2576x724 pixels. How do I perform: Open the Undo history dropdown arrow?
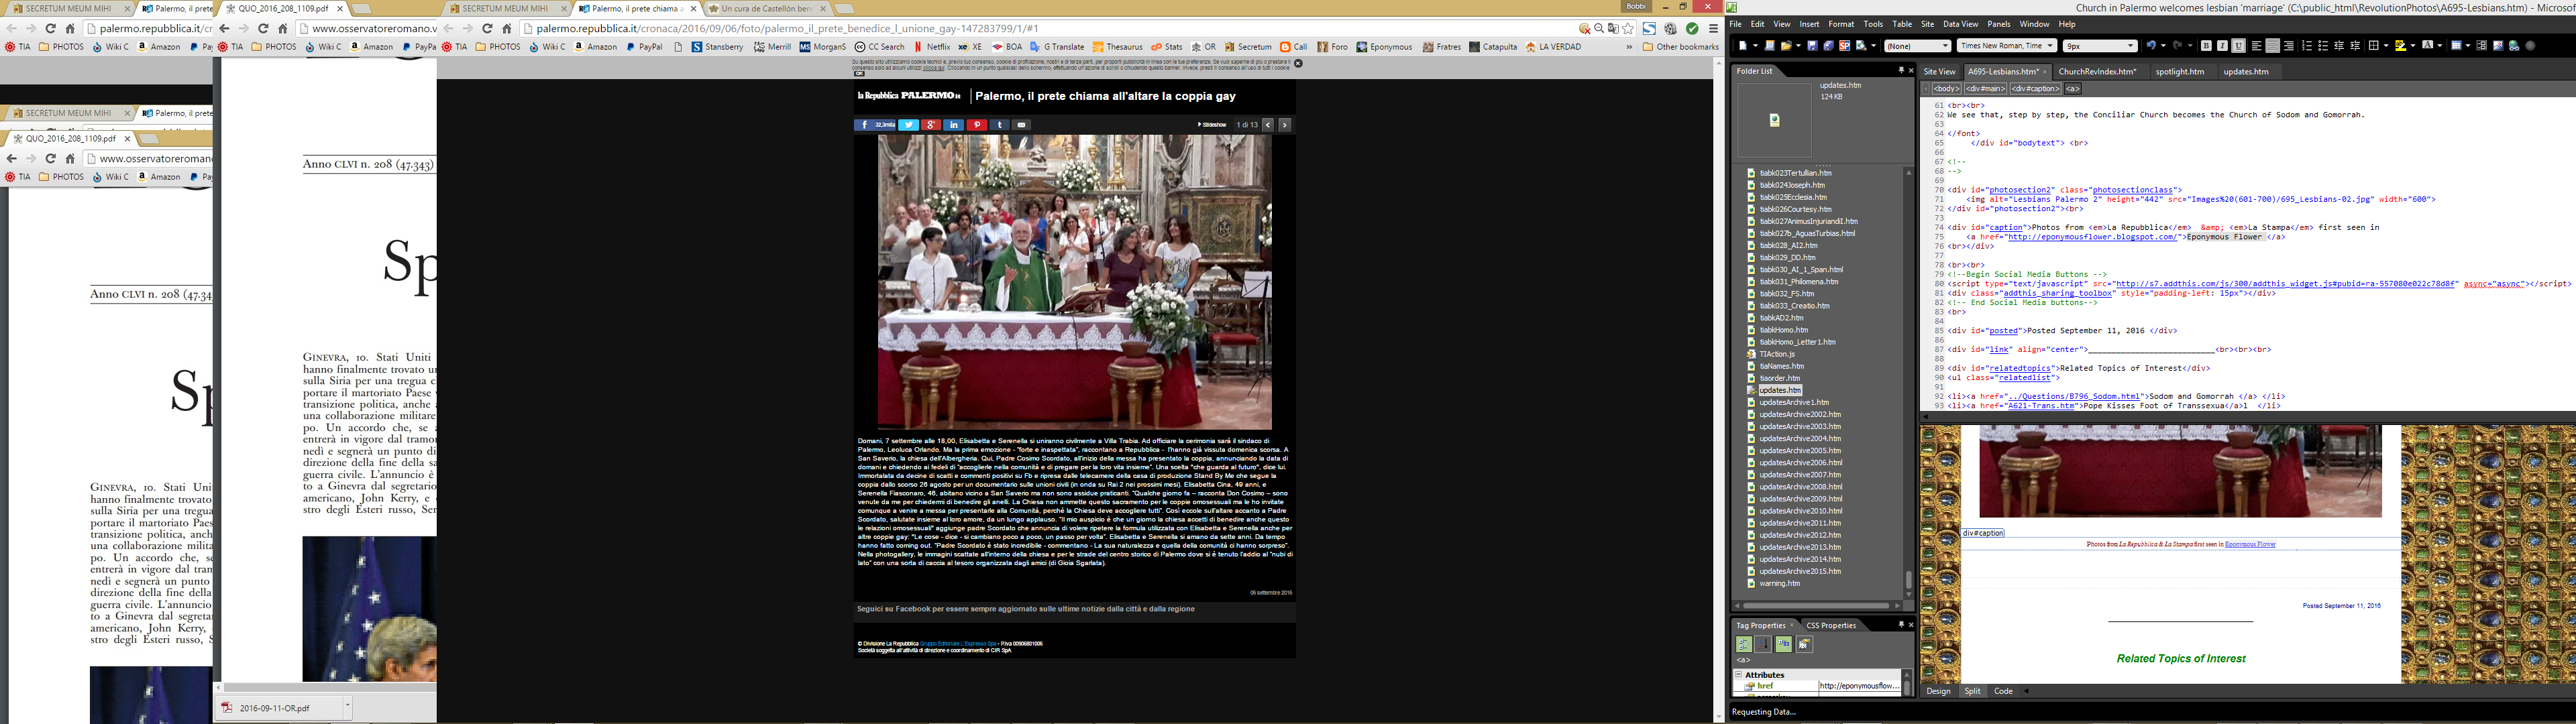pos(2163,46)
